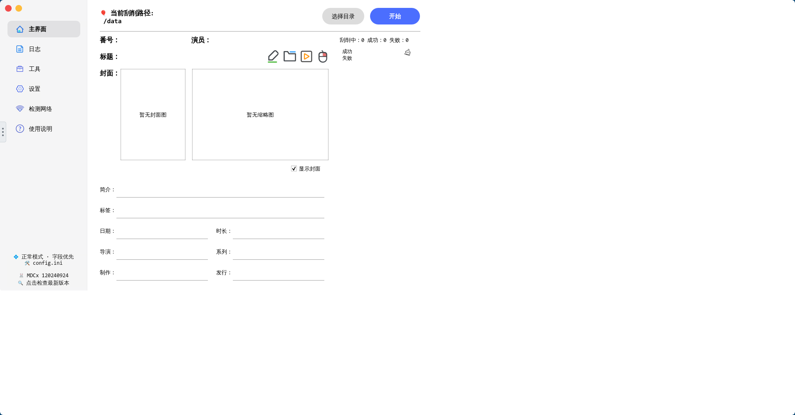Image resolution: width=795 pixels, height=415 pixels.
Task: Select the 失败 row in results list
Action: click(x=347, y=58)
